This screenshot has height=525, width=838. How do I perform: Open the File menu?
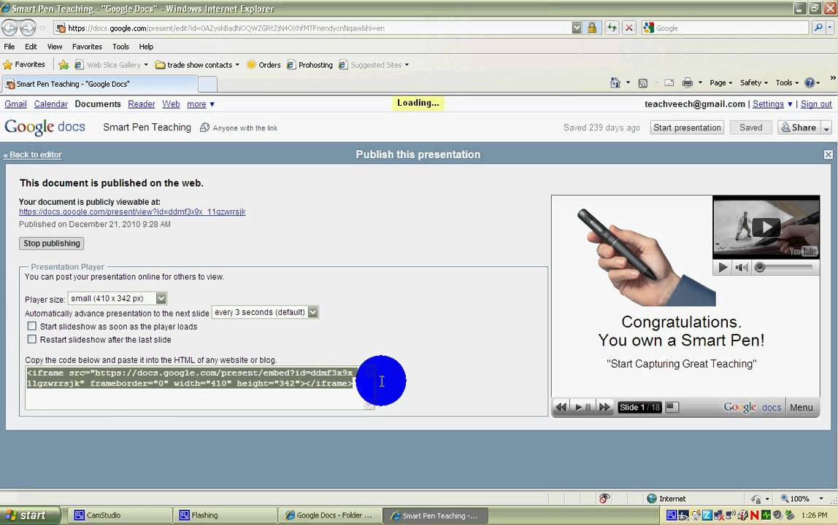point(9,47)
